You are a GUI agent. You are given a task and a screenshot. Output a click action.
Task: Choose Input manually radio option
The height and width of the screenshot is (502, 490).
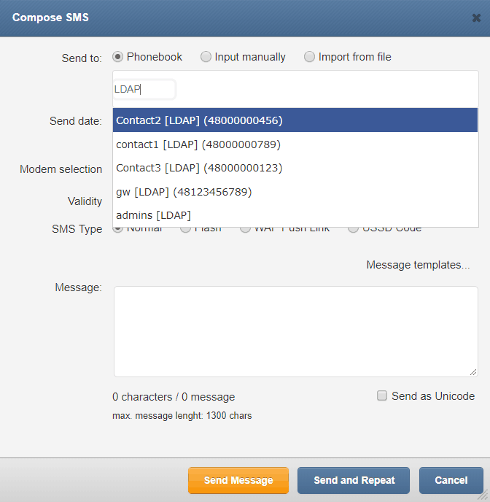[206, 57]
